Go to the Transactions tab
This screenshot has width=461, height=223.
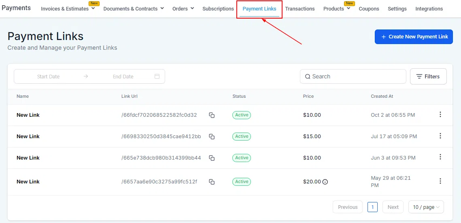[x=300, y=9]
